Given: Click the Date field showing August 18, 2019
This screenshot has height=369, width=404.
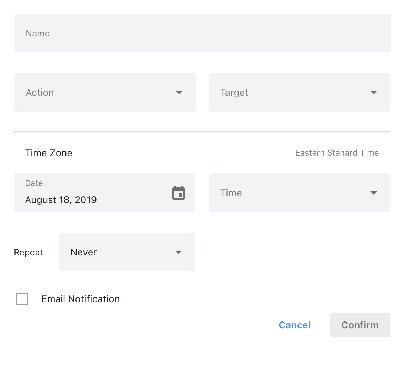Looking at the screenshot, I should [x=104, y=193].
